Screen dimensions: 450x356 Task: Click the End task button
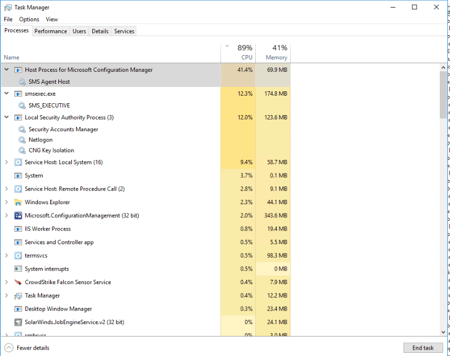[422, 348]
